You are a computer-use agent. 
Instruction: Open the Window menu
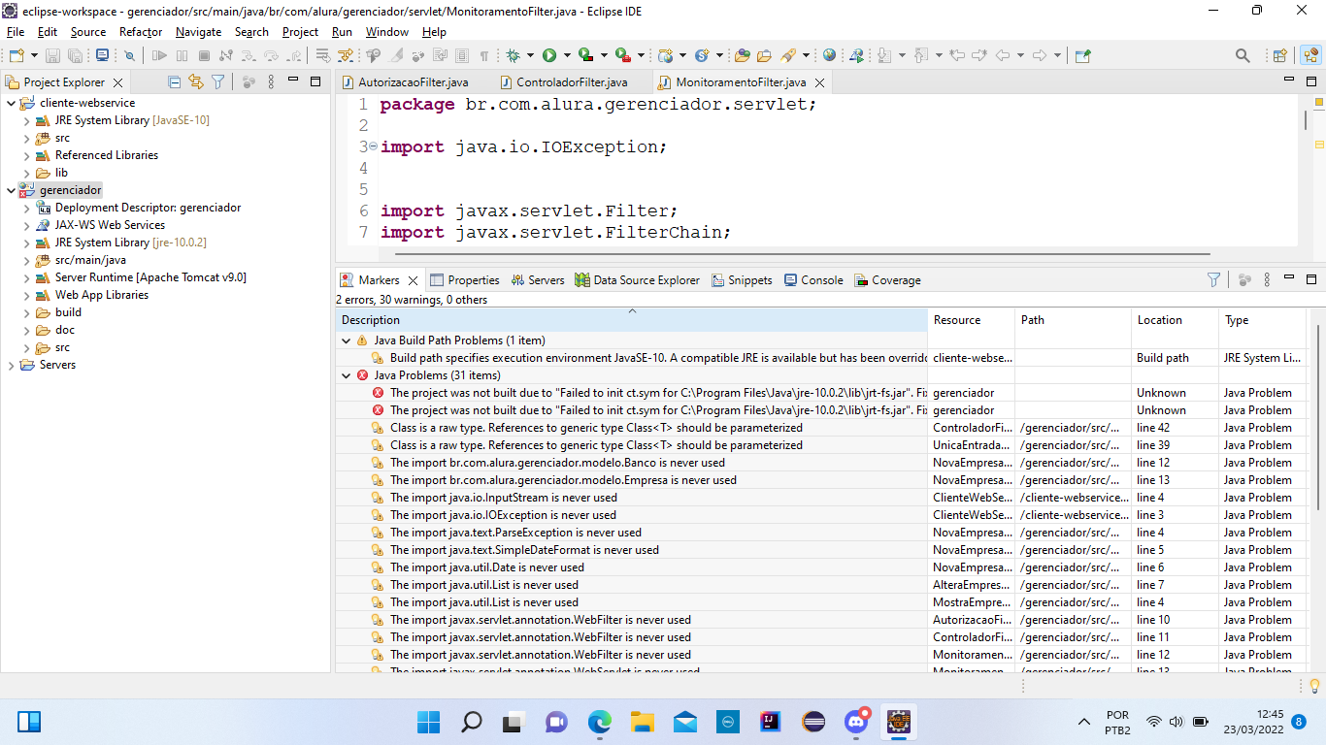pyautogui.click(x=387, y=32)
